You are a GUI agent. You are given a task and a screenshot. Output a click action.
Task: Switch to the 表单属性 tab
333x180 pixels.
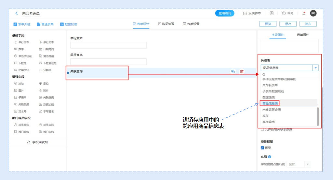(303, 35)
